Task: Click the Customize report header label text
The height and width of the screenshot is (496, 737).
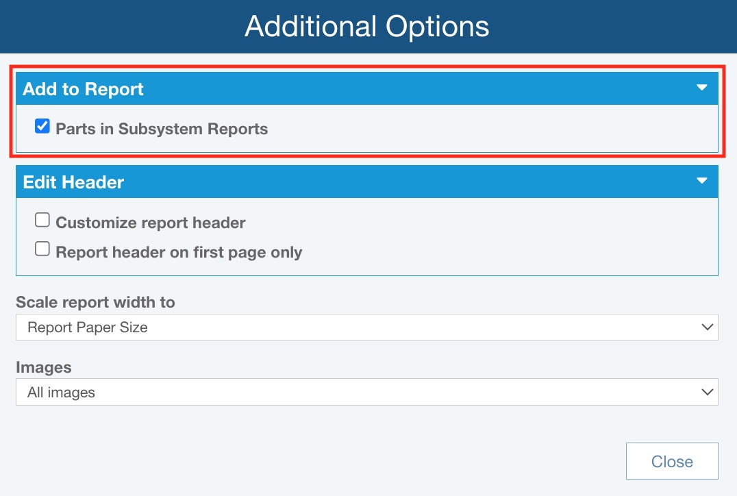Action: point(151,223)
